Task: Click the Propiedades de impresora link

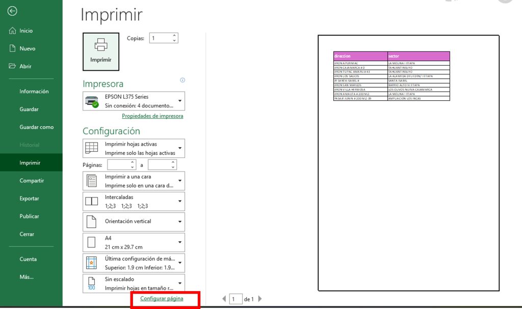Action: [152, 116]
